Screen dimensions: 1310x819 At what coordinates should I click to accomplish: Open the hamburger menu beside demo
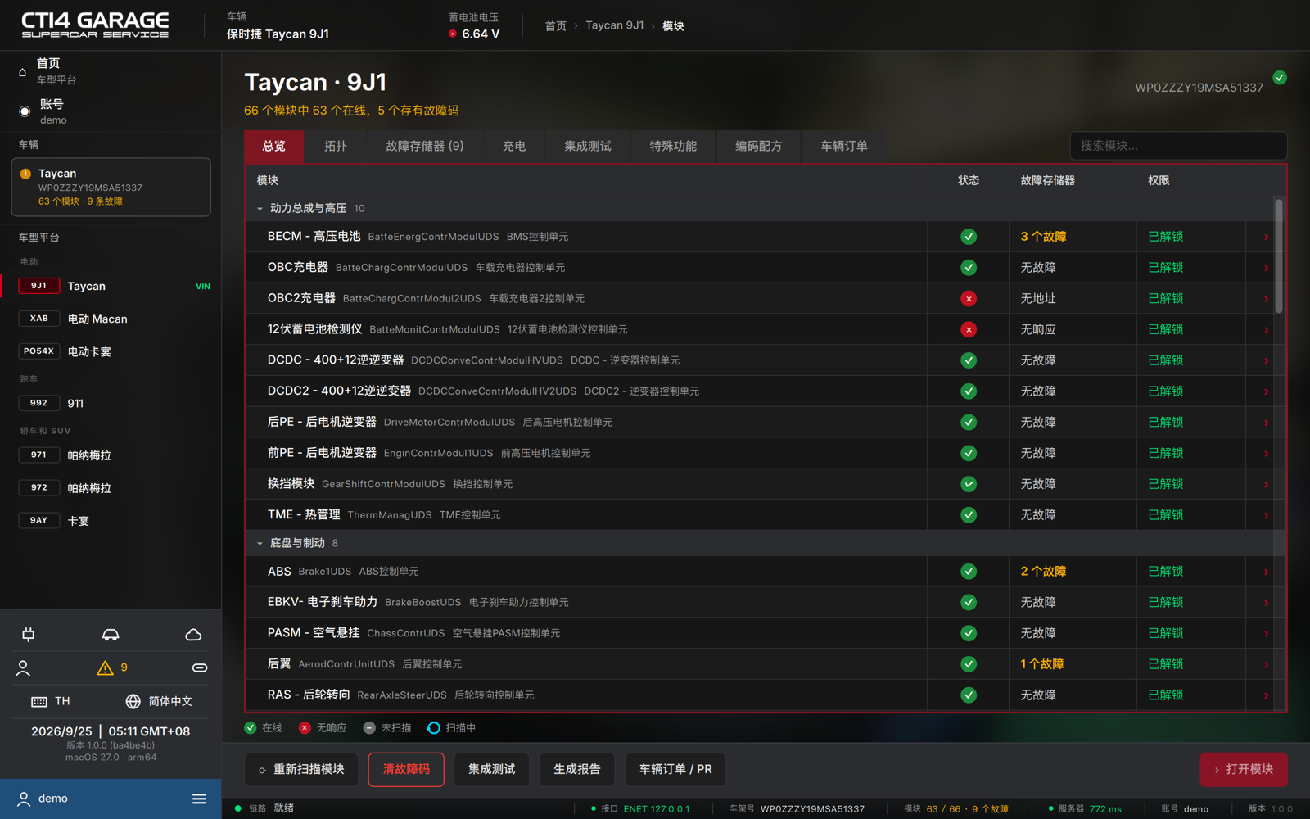click(199, 799)
